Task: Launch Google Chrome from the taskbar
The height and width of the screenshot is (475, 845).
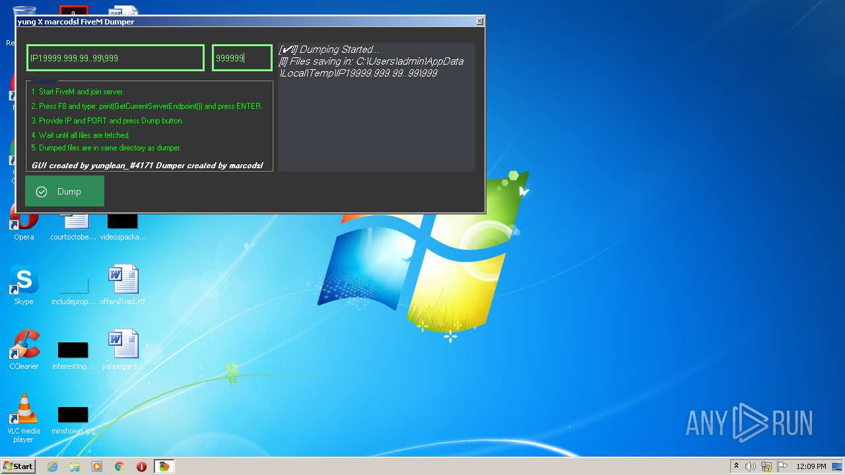Action: point(119,466)
